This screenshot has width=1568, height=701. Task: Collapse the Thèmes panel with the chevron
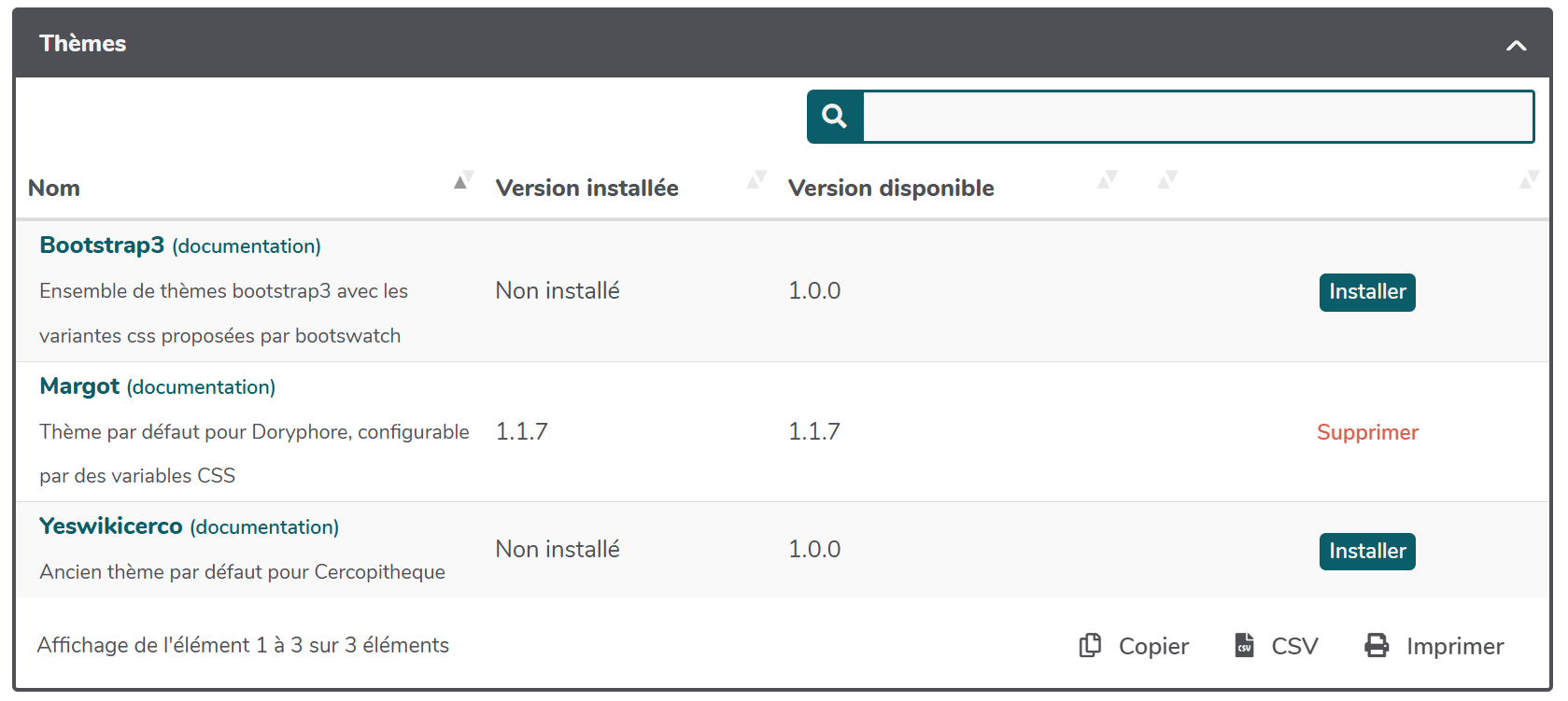(1516, 45)
